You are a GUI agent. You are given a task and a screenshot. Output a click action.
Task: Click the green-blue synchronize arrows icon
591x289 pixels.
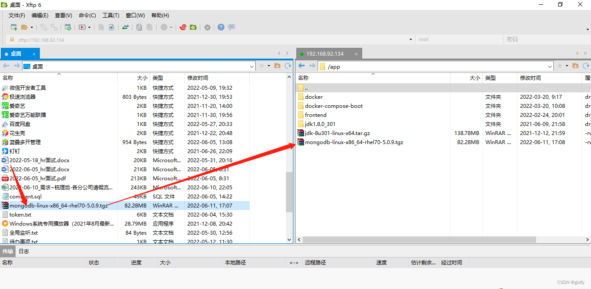(x=125, y=27)
